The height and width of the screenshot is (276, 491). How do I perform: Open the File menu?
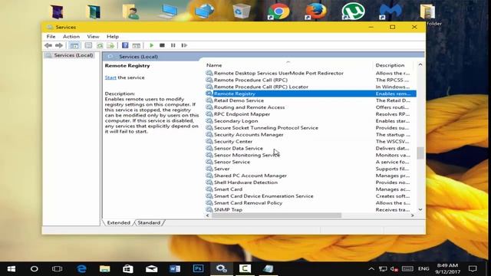51,37
